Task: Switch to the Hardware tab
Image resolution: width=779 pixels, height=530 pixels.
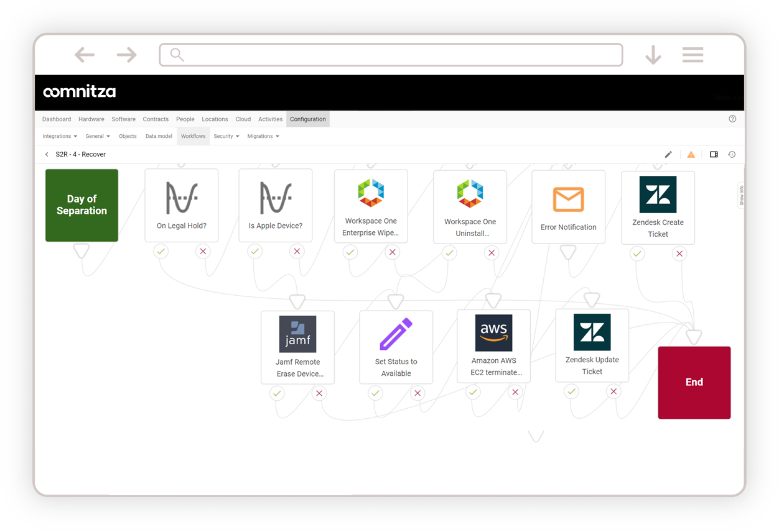Action: [x=91, y=119]
